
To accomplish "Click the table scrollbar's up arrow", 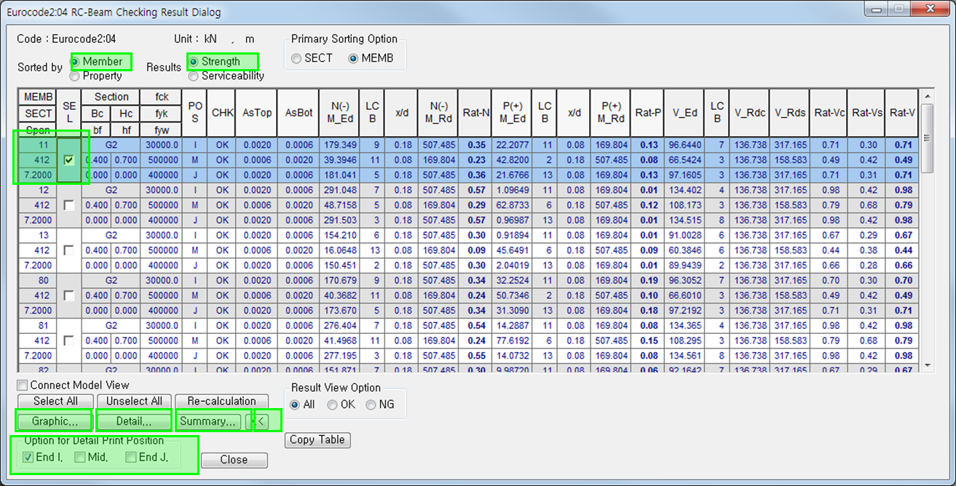I will (927, 96).
